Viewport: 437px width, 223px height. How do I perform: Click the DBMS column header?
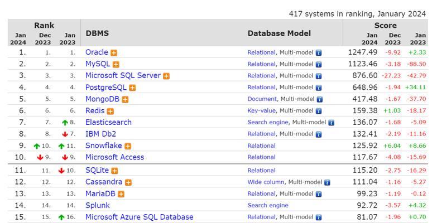point(97,33)
